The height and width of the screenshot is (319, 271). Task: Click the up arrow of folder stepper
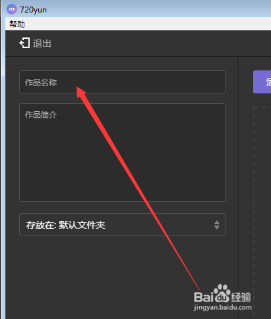217,222
